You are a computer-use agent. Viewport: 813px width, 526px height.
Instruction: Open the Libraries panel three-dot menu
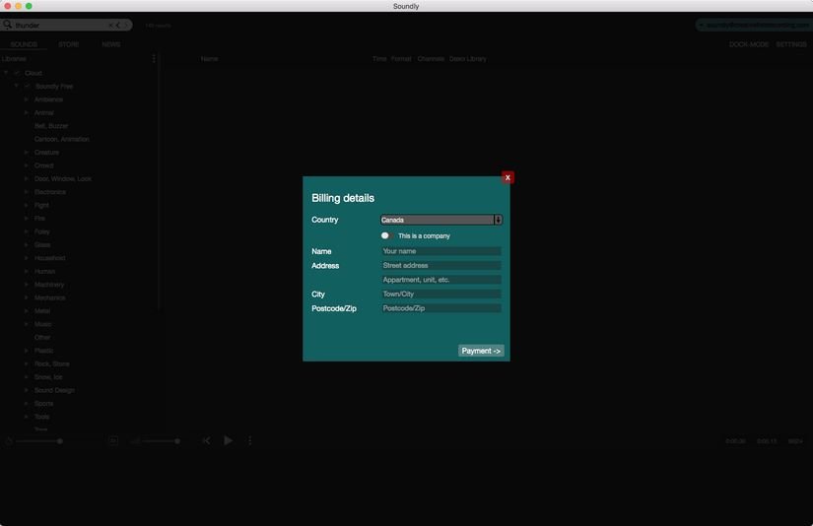pyautogui.click(x=154, y=59)
